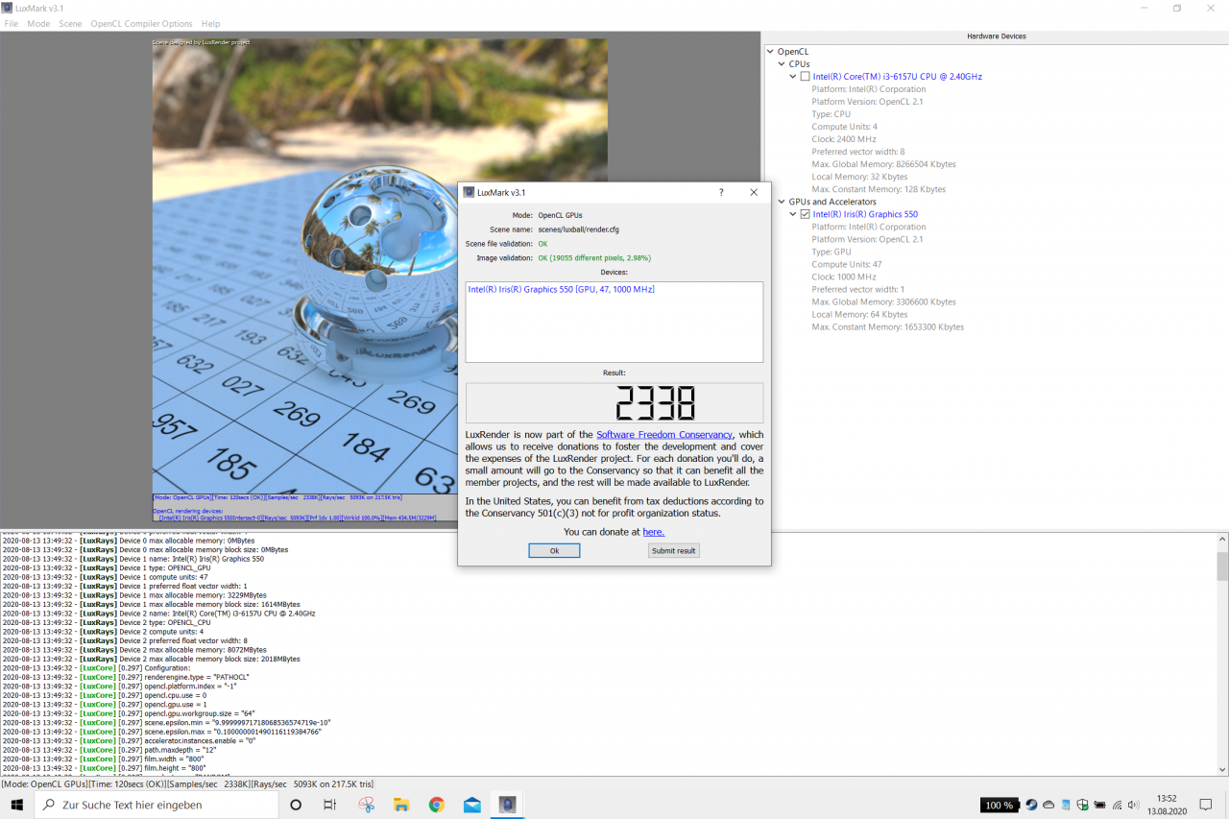Image resolution: width=1229 pixels, height=819 pixels.
Task: Open Cortana from the taskbar
Action: [x=296, y=805]
